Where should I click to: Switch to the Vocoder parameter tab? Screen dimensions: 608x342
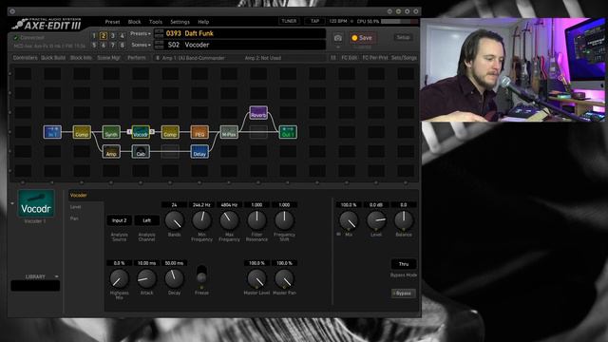(x=78, y=195)
